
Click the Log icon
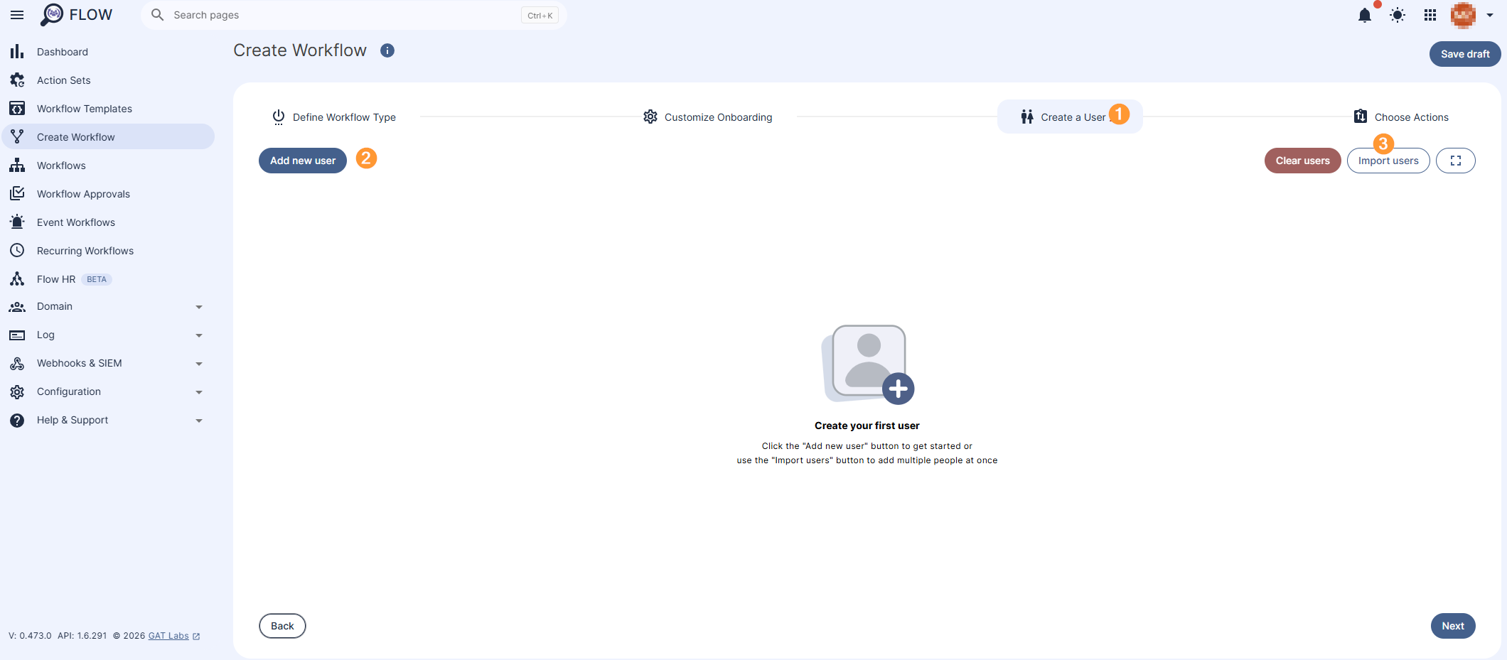click(17, 335)
